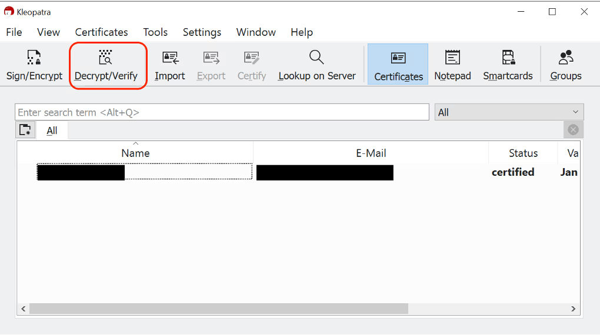Open the File menu
Screen dimensions: 600x335
click(14, 32)
